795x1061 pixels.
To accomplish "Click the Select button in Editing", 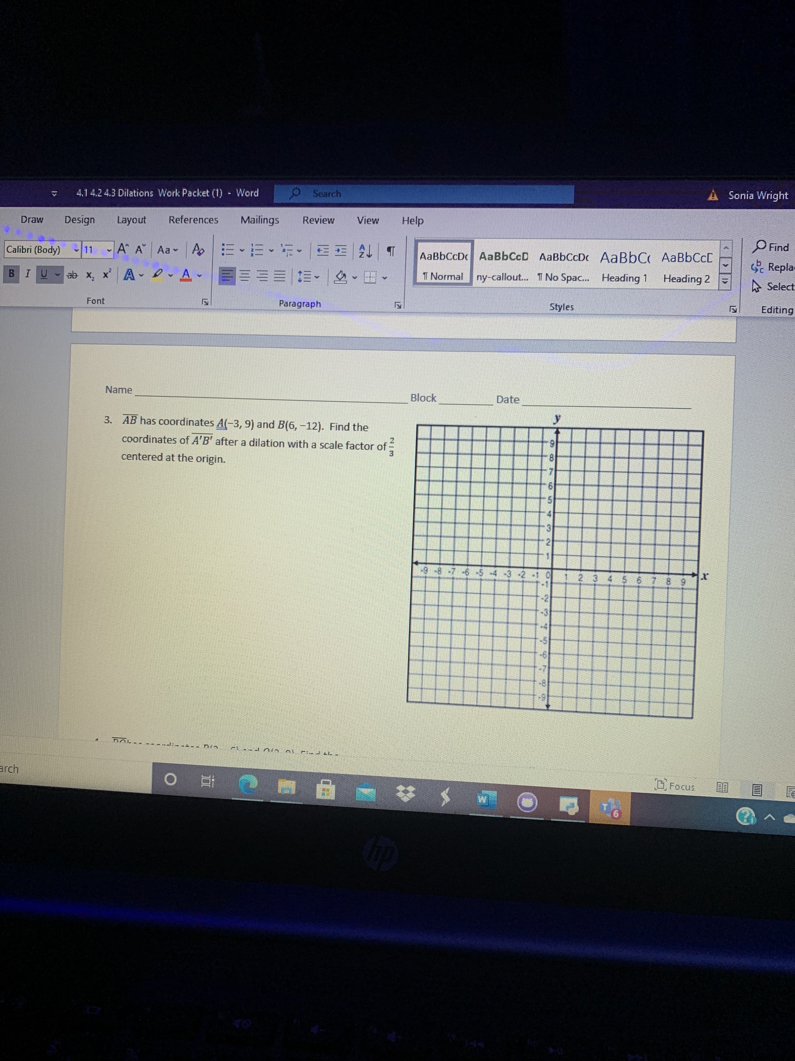I will coord(772,286).
